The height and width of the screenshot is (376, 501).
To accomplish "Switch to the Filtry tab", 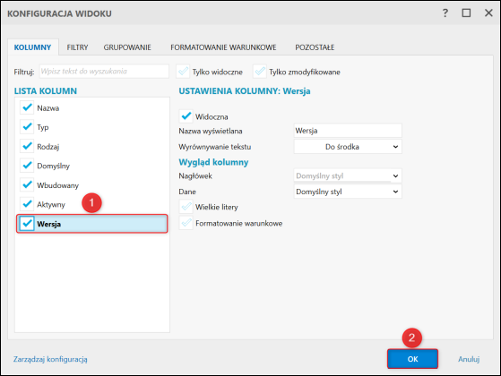I will (77, 47).
